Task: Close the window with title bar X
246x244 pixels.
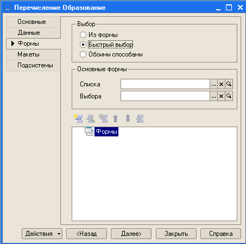Action: tap(240, 8)
